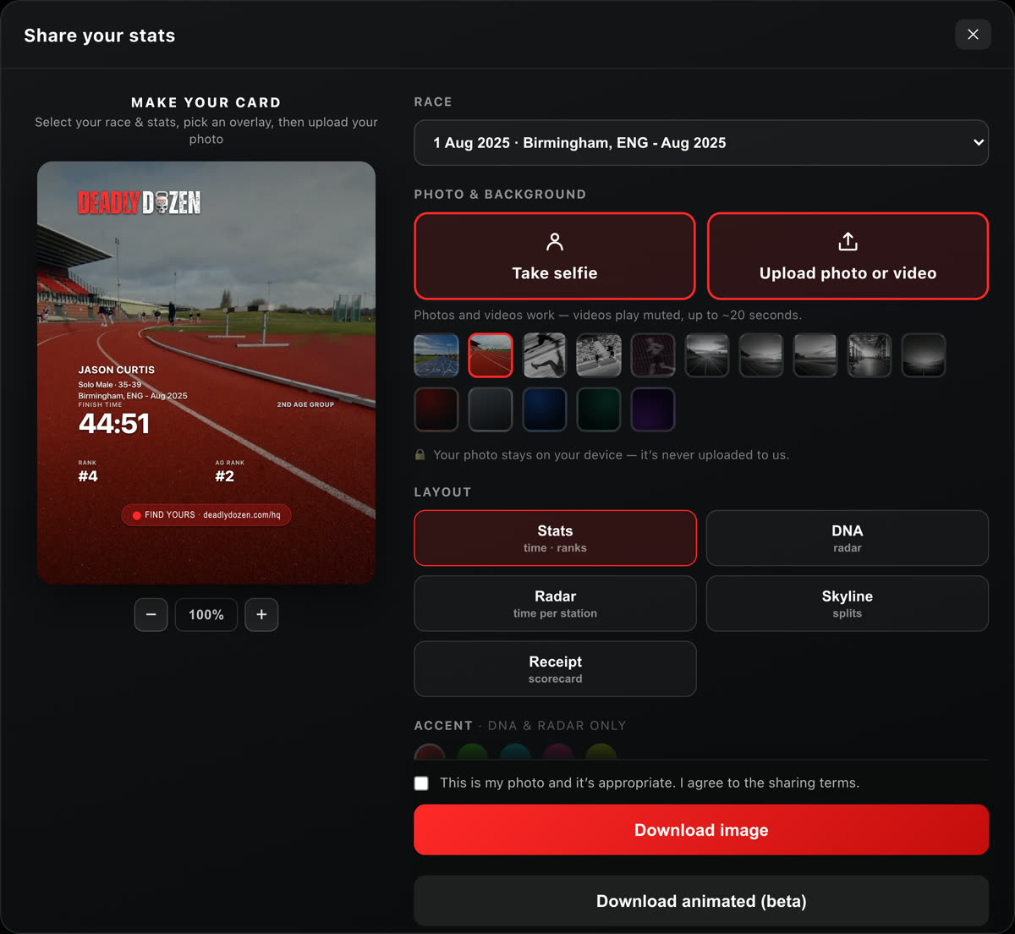Pick the dark blue solid background swatch
Screen dimensions: 1015x934
[x=545, y=409]
